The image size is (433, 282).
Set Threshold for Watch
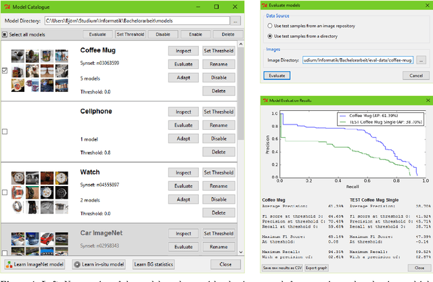(x=219, y=172)
